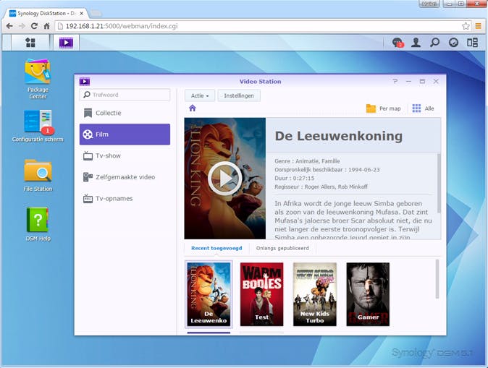Open notifications icon with red badge
The height and width of the screenshot is (368, 488).
point(397,43)
